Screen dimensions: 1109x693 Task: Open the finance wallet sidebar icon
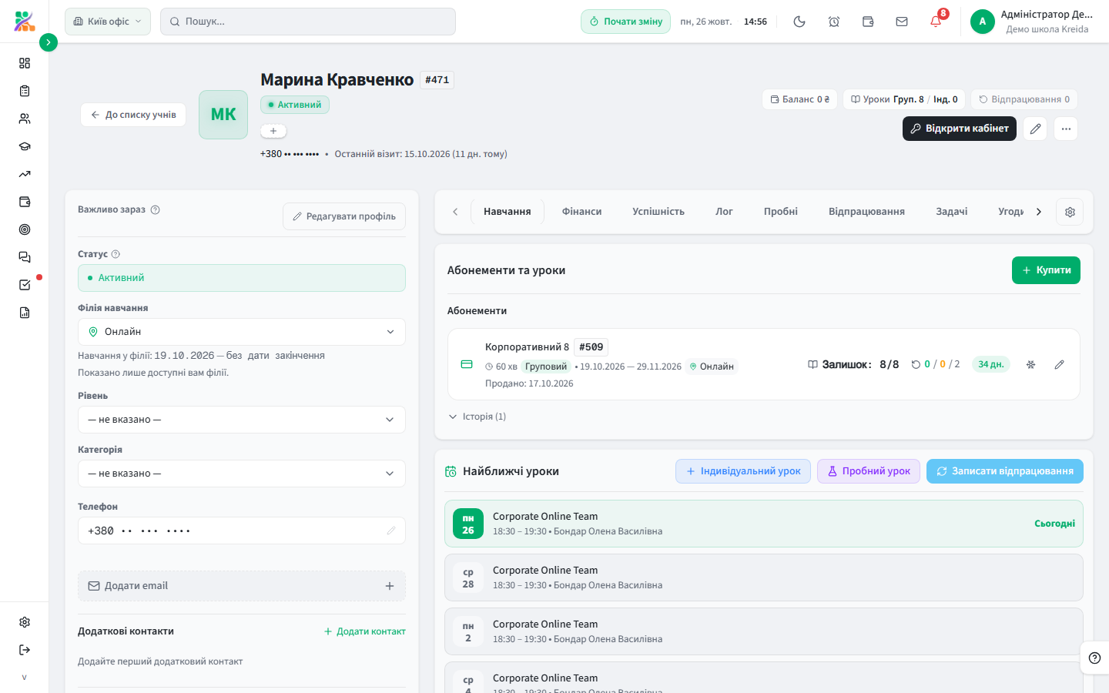(x=25, y=202)
